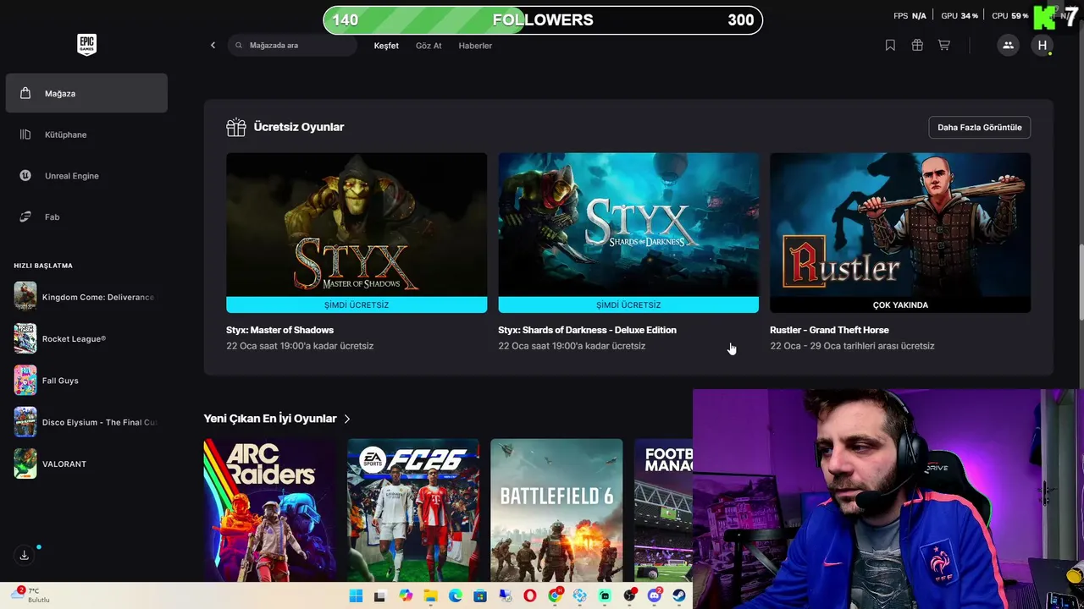Open Styx: Shards of Darkness cover image
1084x609 pixels.
click(628, 224)
